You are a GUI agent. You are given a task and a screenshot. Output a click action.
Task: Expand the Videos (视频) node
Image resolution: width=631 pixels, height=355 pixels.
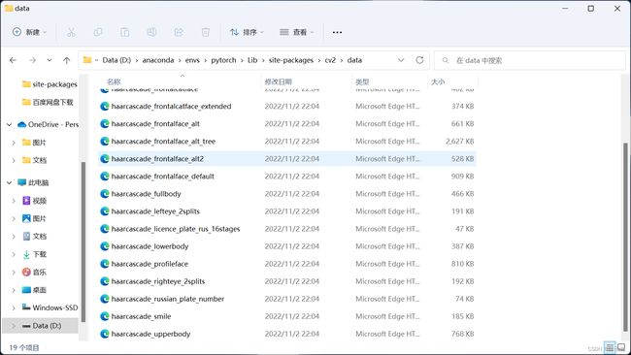(x=14, y=201)
